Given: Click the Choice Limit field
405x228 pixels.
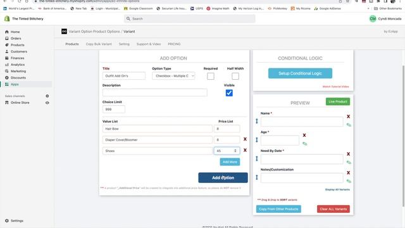Looking at the screenshot, I should tap(114, 110).
